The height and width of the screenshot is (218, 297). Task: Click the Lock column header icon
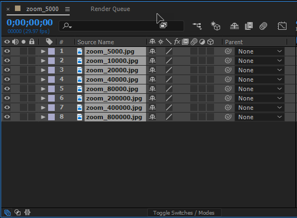[32, 41]
